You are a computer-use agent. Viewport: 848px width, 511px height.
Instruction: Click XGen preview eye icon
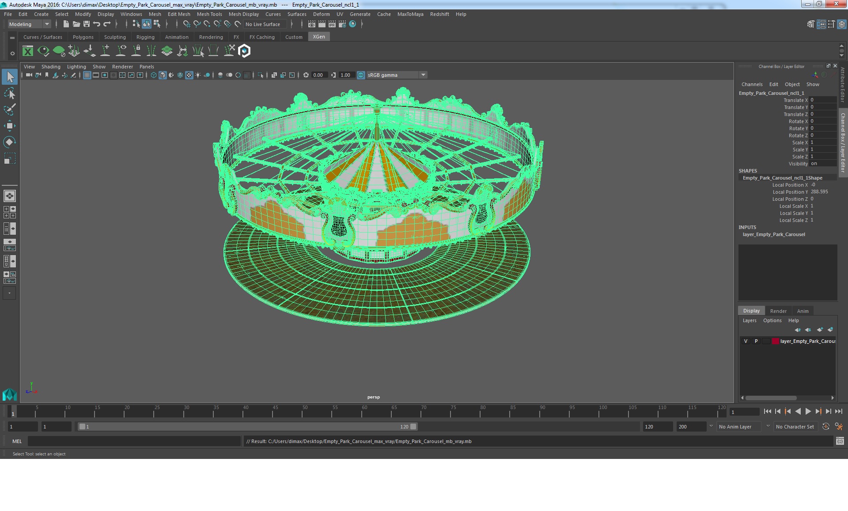tap(43, 51)
